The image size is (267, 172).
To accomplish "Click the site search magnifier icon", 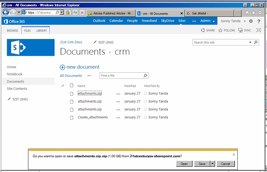I will pos(256,42).
